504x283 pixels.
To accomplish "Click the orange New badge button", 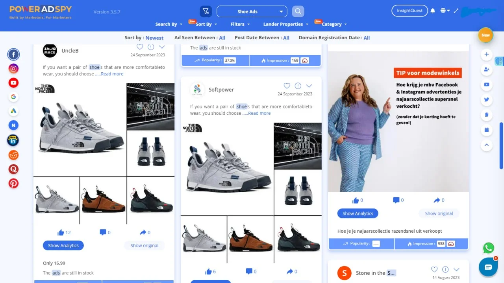I will coord(486,35).
